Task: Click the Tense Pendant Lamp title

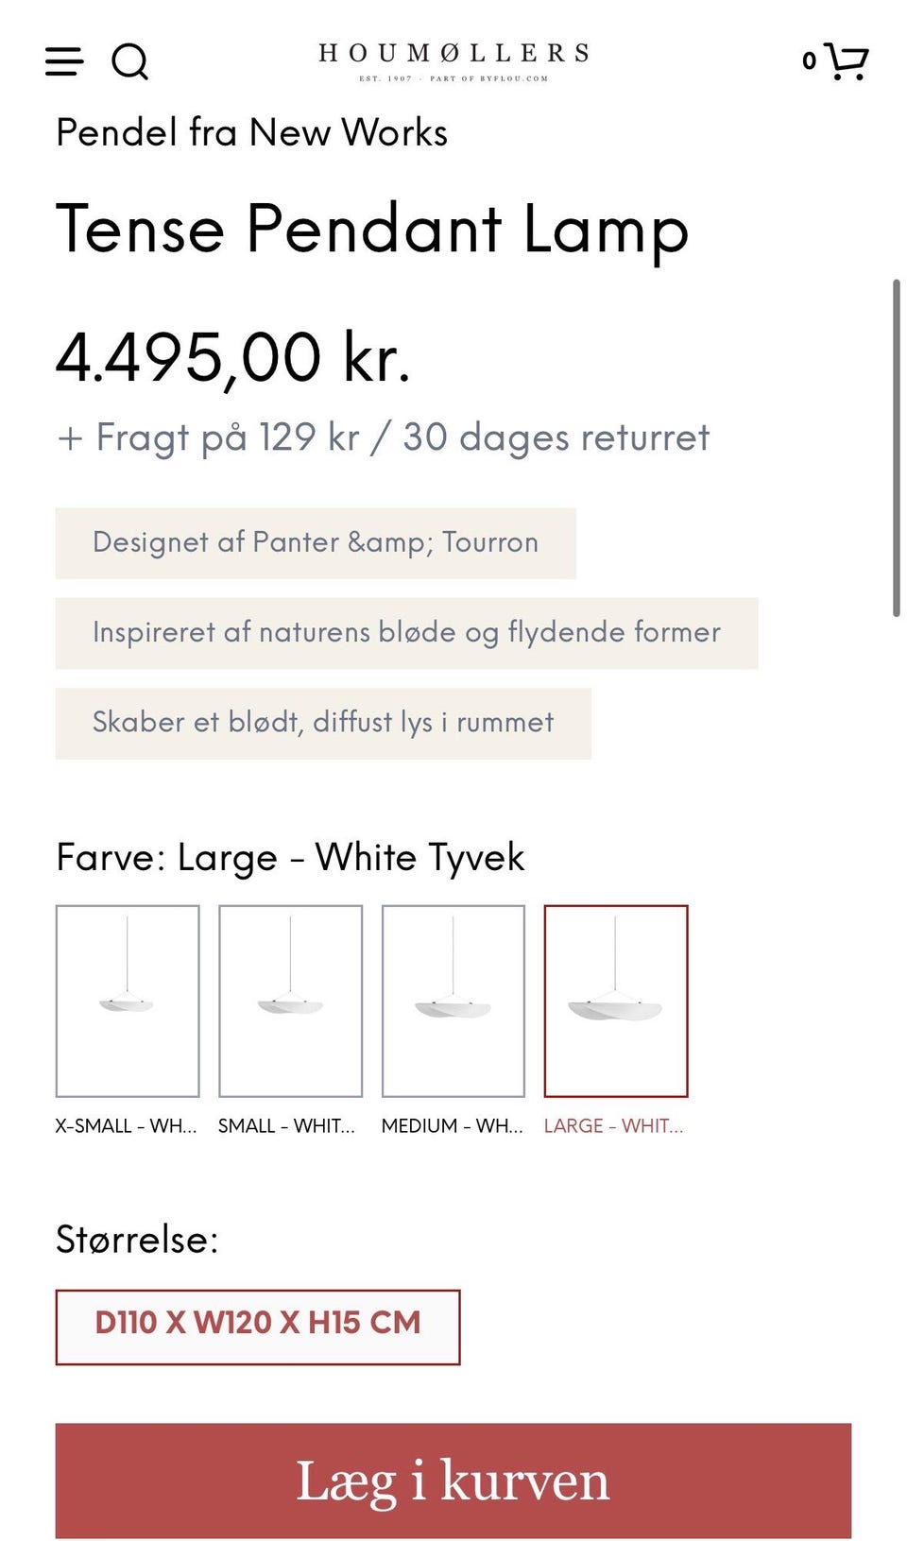Action: pyautogui.click(x=372, y=230)
